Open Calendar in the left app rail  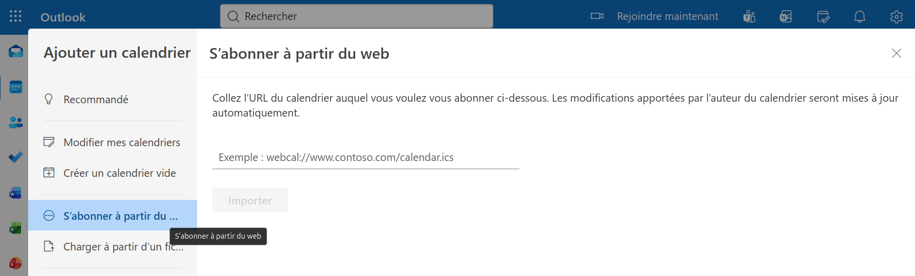tap(15, 87)
